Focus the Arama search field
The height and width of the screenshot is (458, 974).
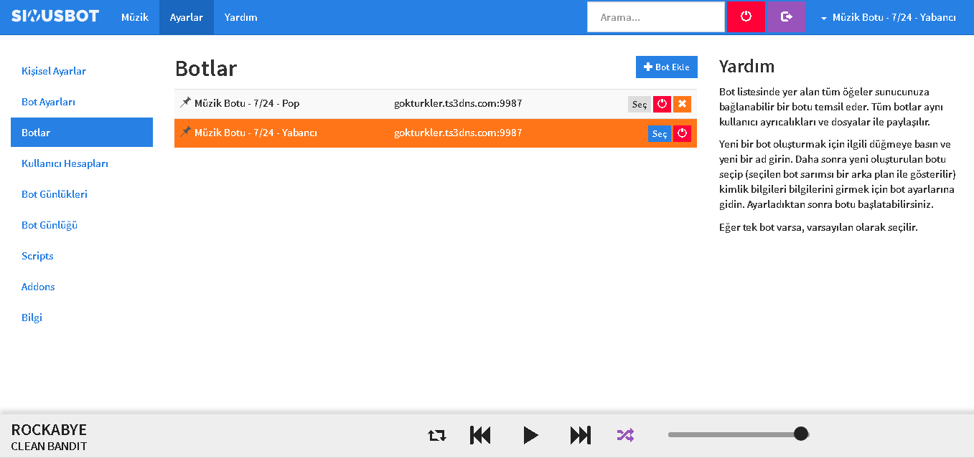point(656,17)
